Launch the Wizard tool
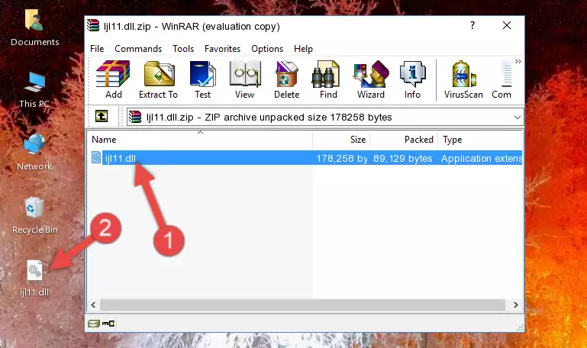 (x=371, y=79)
